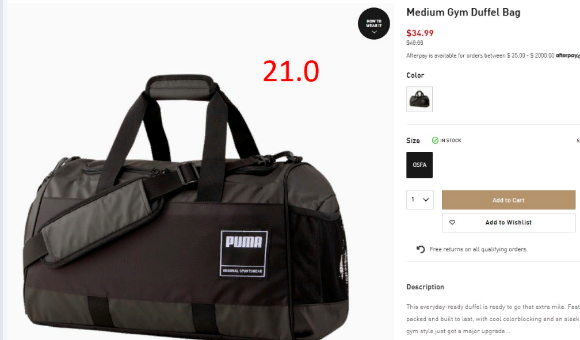580x340 pixels.
Task: Open the Free returns on qualifying orders text
Action: tap(479, 249)
